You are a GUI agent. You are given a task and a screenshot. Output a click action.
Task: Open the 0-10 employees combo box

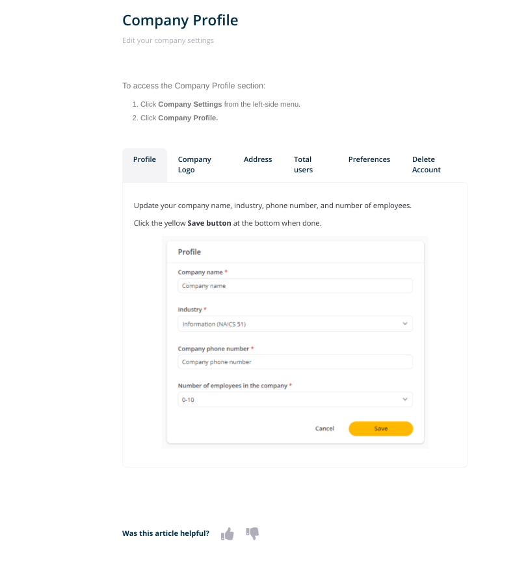point(295,399)
